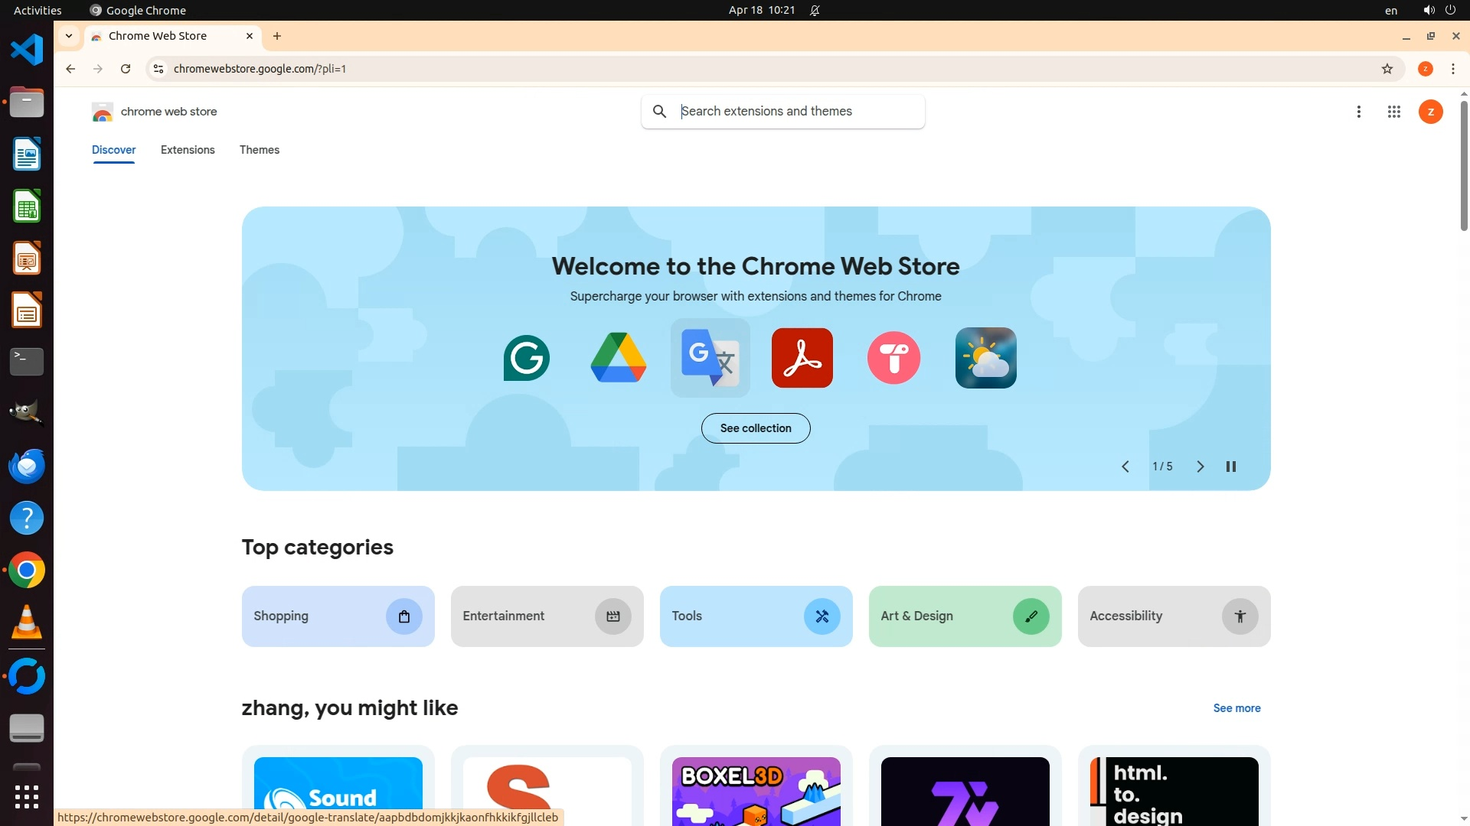Open the Google Drive icon in collection

(618, 358)
